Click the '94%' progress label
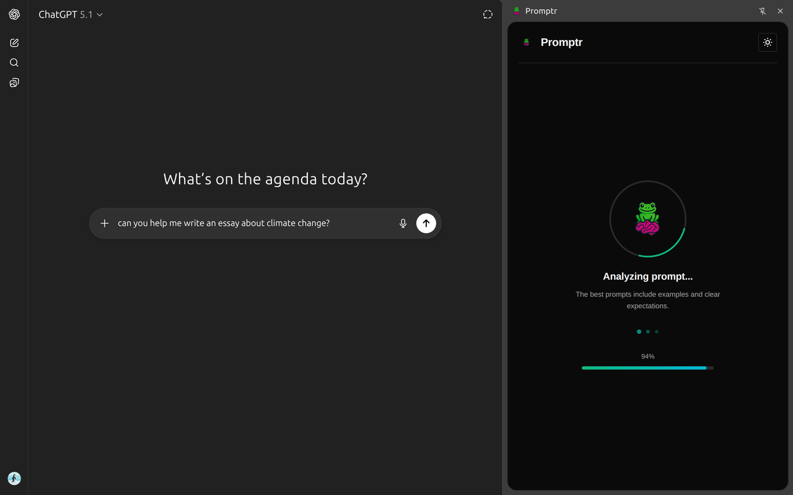793x495 pixels. [x=647, y=356]
